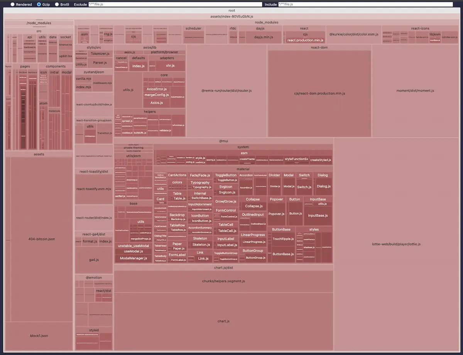The height and width of the screenshot is (355, 463).
Task: Select the useModal.js block
Action: point(133,251)
